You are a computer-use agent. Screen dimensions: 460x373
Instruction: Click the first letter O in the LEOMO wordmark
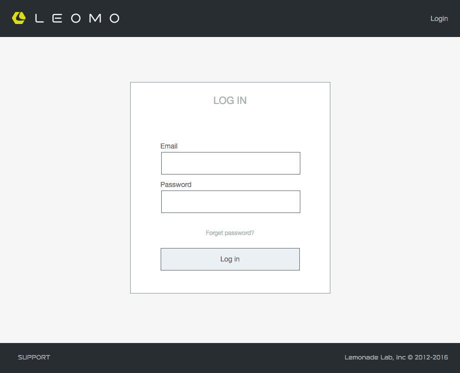pyautogui.click(x=76, y=18)
